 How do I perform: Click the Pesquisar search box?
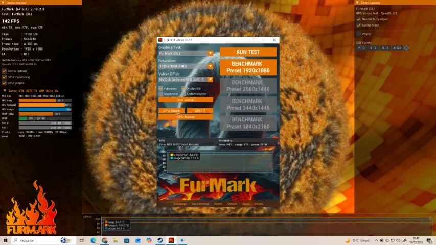43,240
